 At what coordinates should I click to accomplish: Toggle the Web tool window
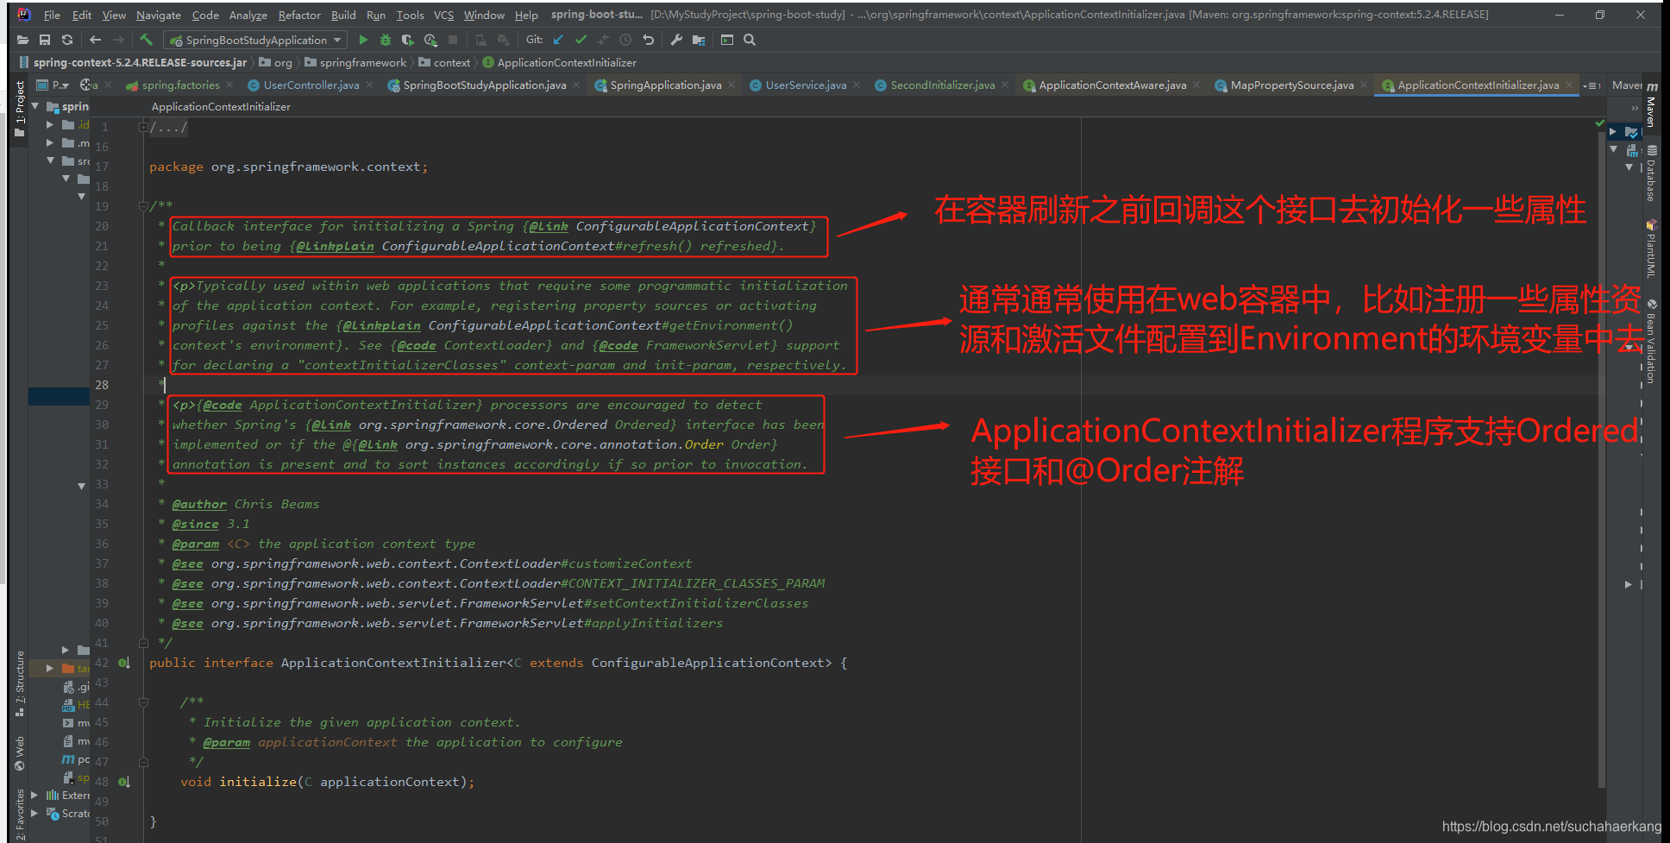[x=20, y=752]
